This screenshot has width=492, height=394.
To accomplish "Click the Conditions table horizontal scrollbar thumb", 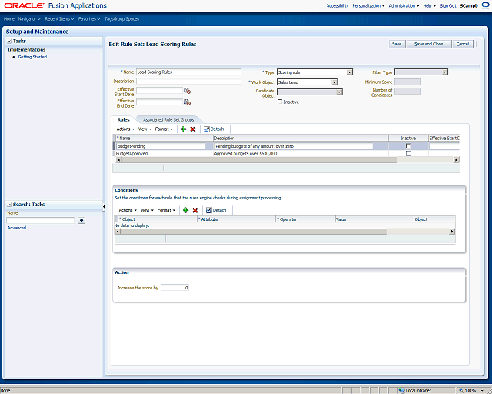I will pos(254,232).
